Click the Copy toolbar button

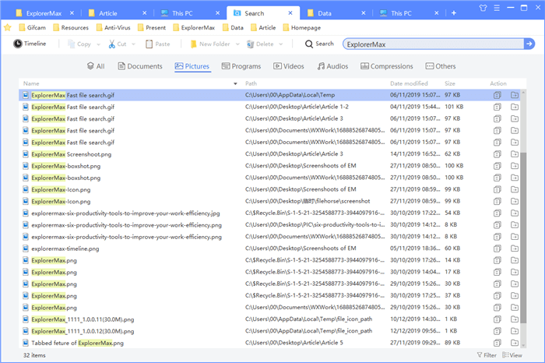click(x=79, y=44)
